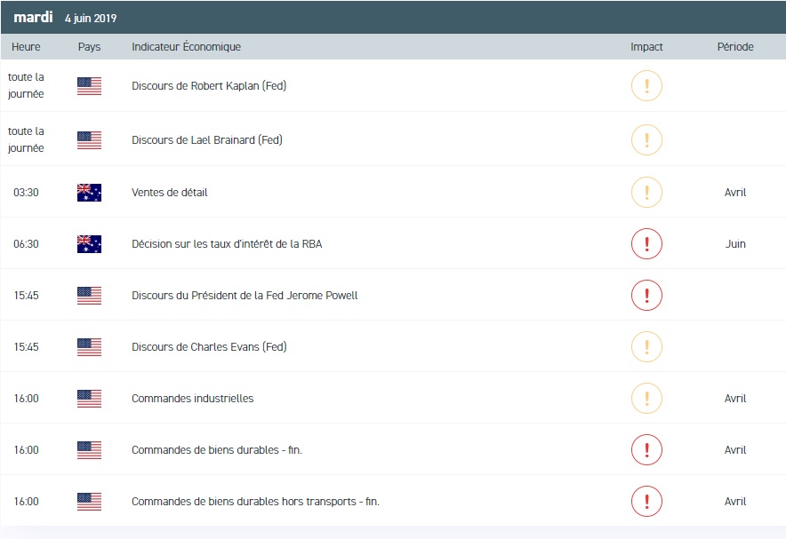
Task: Click the Heure column header
Action: (26, 47)
